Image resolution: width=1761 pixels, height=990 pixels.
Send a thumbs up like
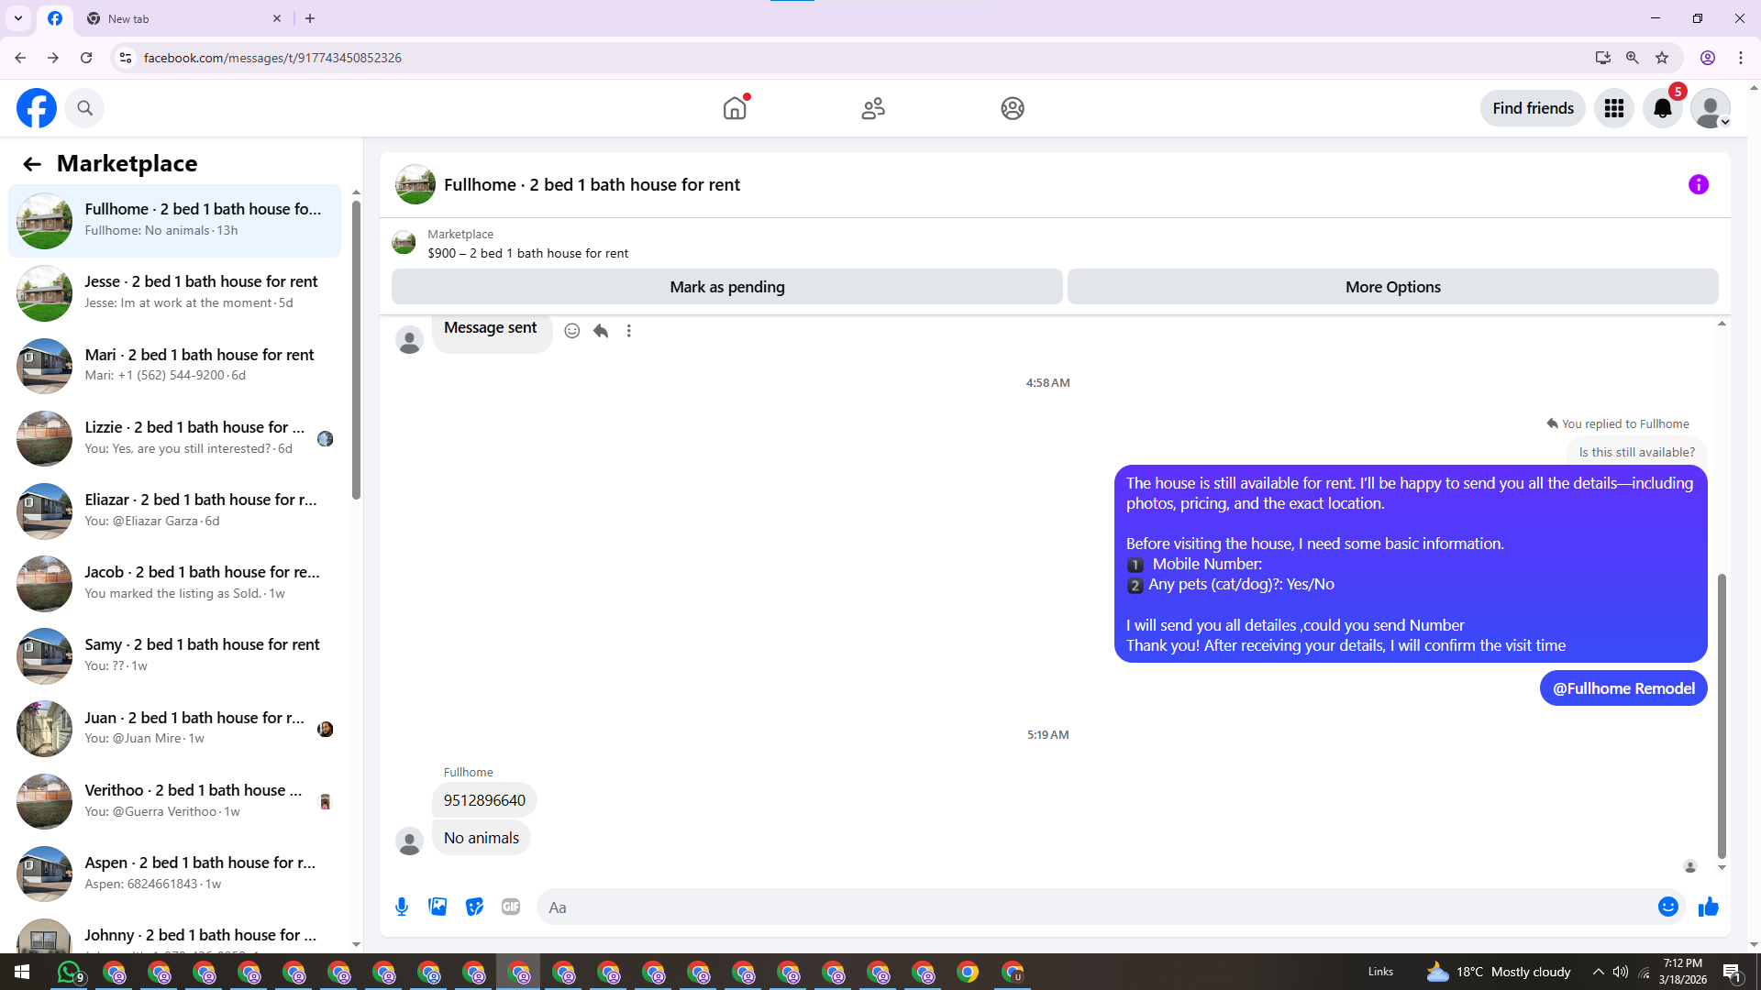(x=1708, y=907)
